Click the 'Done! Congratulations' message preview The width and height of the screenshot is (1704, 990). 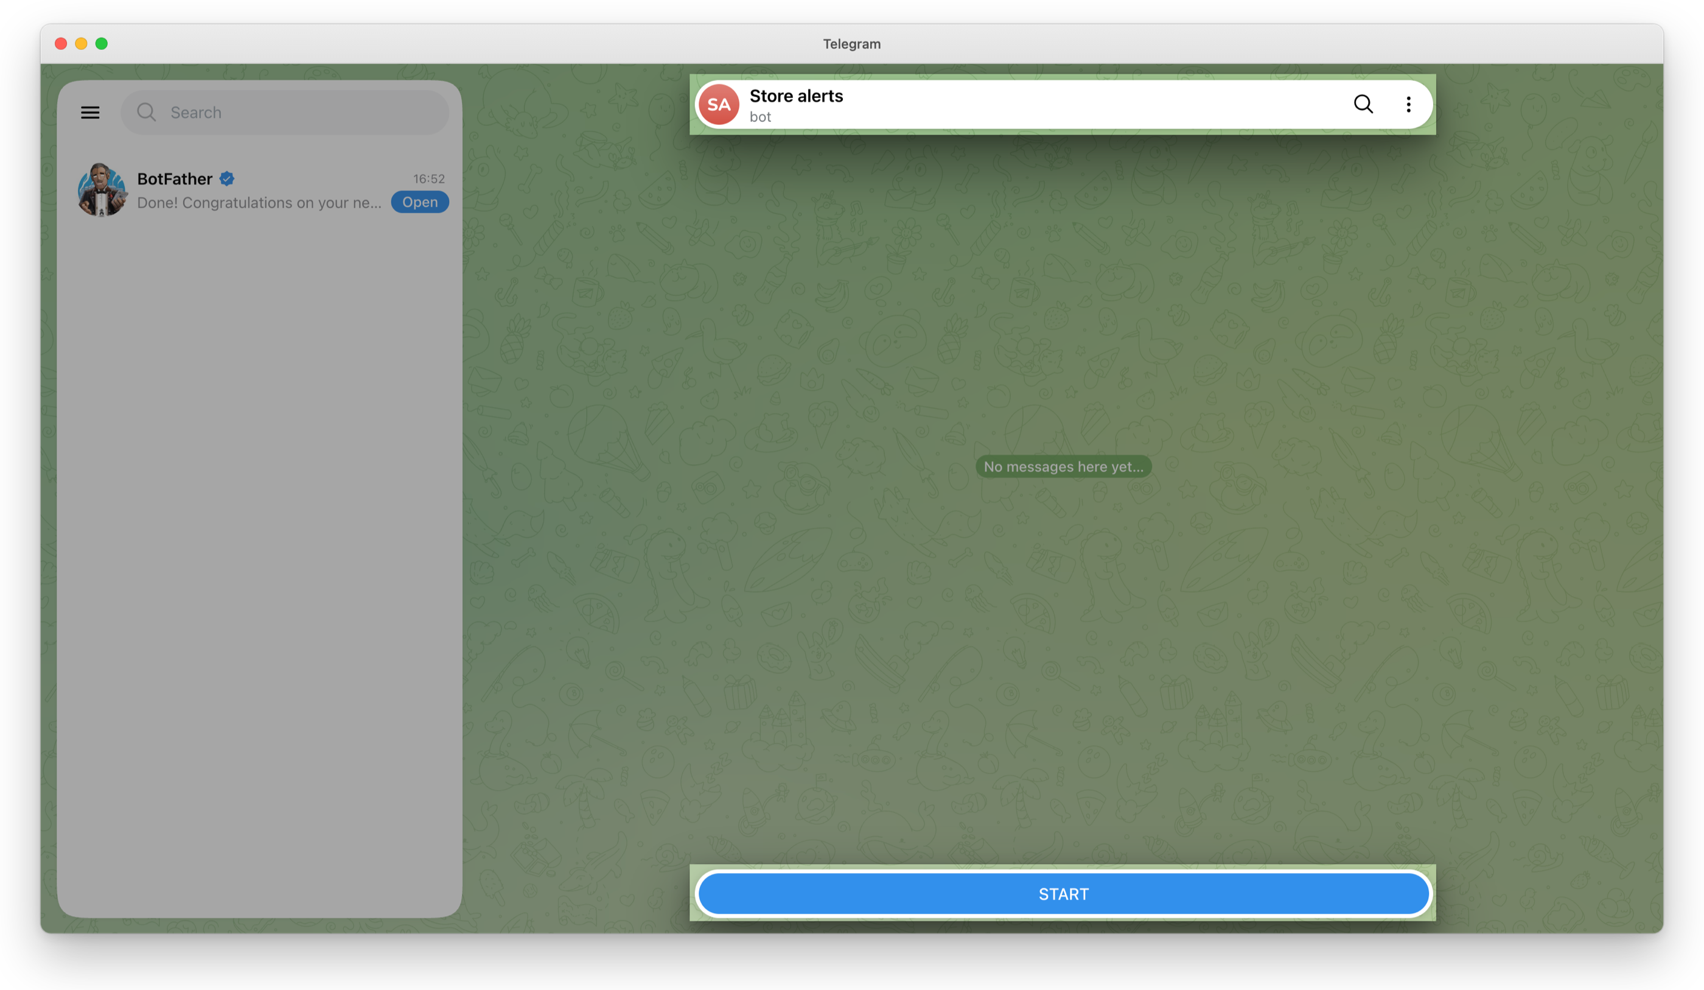pos(260,202)
